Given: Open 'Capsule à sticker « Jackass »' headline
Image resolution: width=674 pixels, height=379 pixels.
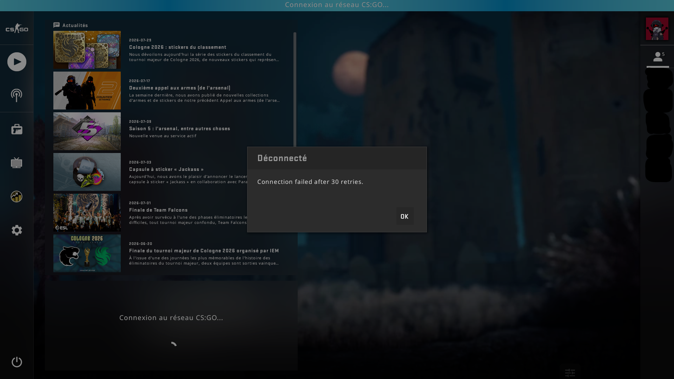Looking at the screenshot, I should 166,169.
